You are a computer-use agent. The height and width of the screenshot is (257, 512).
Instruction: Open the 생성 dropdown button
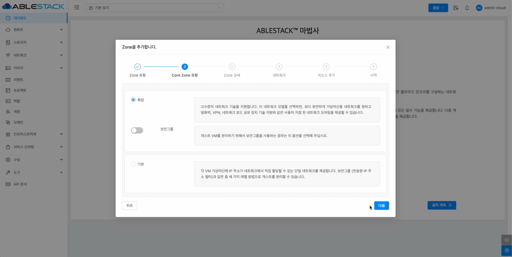click(x=438, y=8)
